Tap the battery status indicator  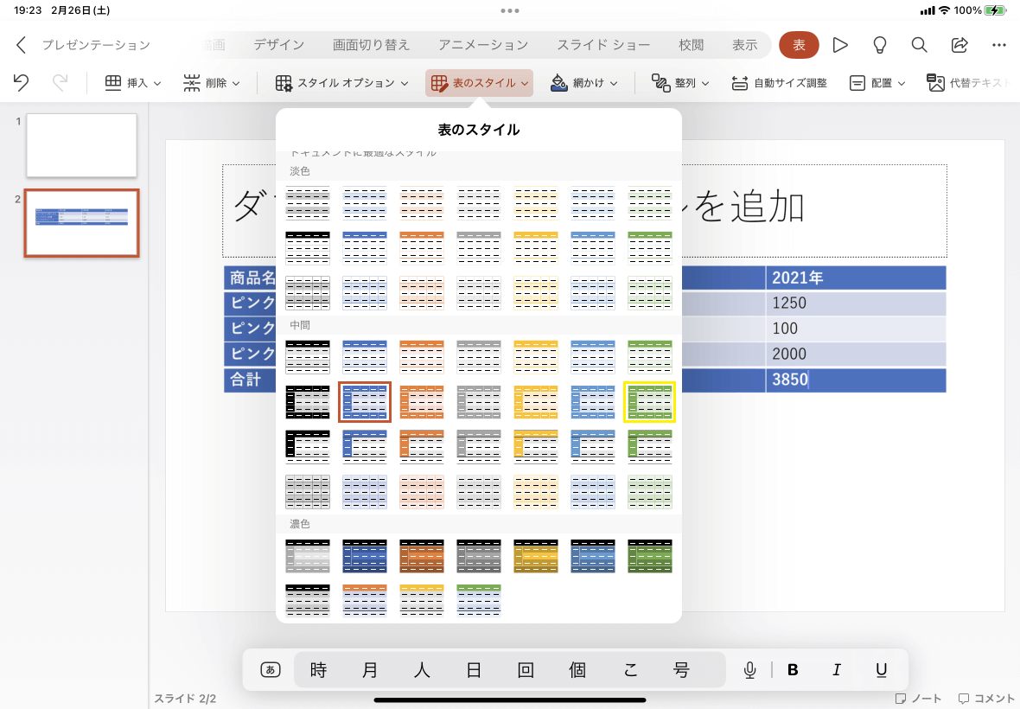pos(995,10)
